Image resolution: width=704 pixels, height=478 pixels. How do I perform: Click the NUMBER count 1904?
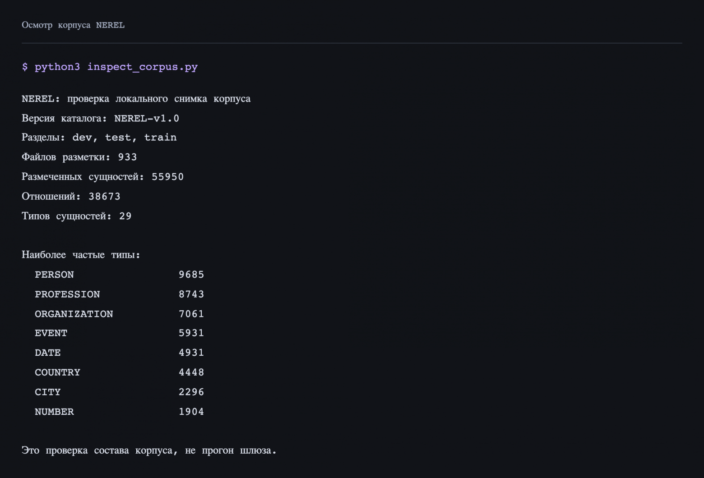coord(191,412)
